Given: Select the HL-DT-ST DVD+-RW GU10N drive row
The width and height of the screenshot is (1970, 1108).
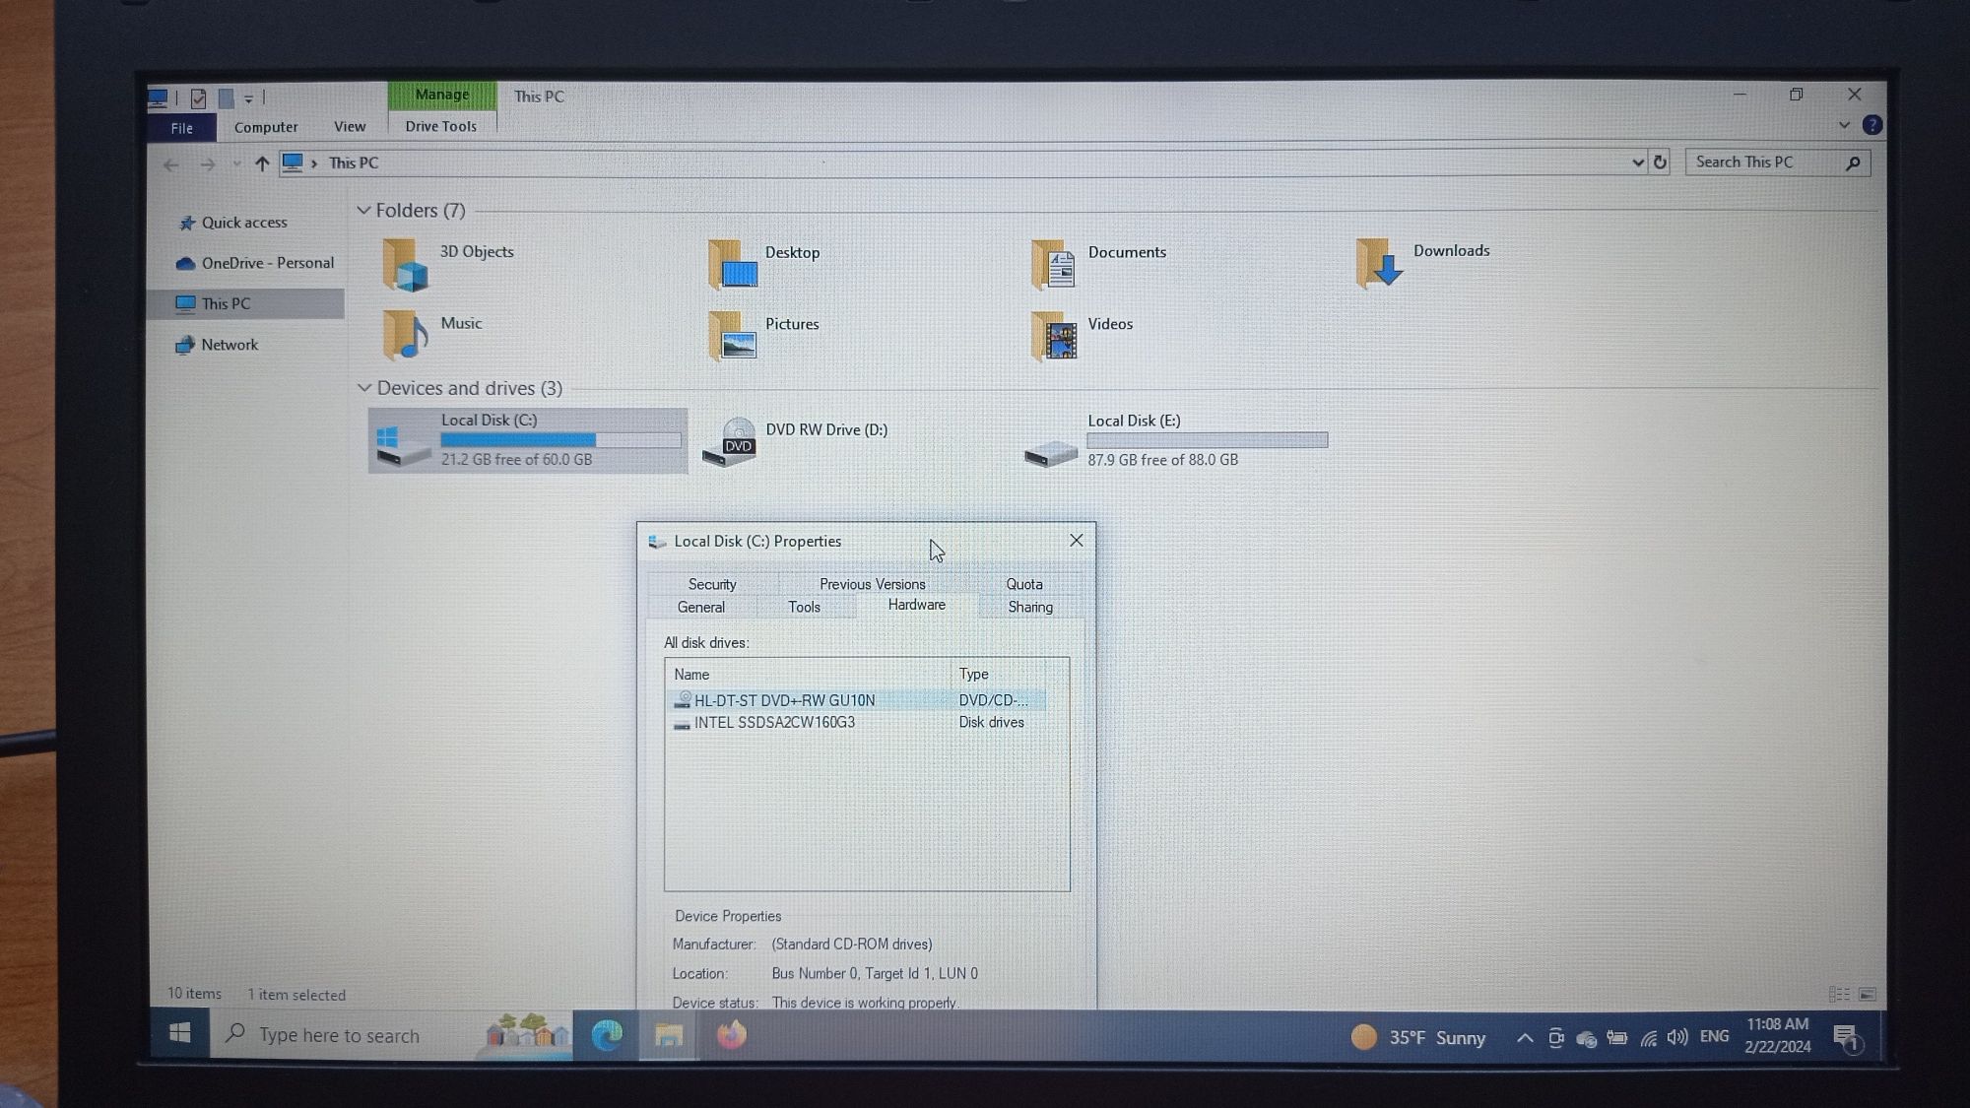Looking at the screenshot, I should tap(858, 700).
